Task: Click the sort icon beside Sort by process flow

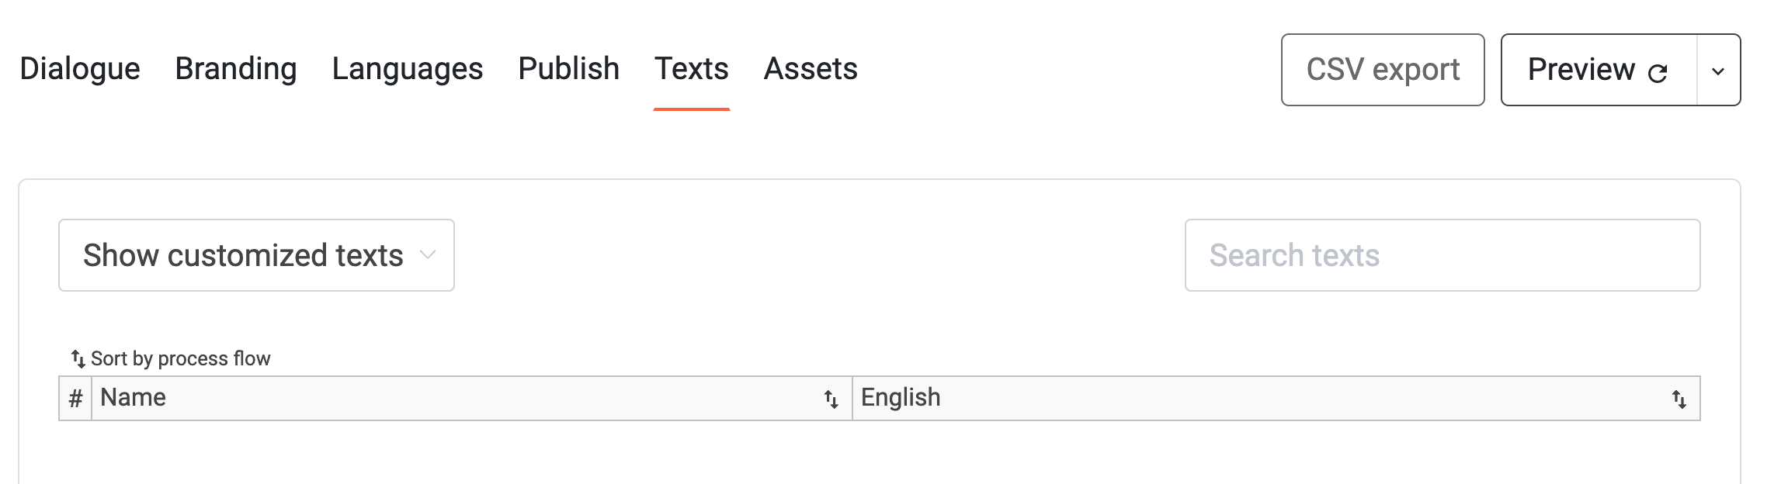Action: [x=76, y=358]
